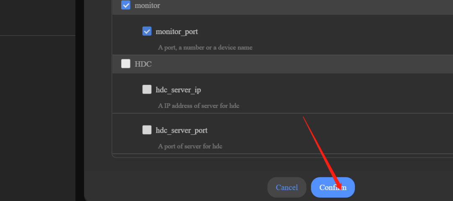Click the "monitor" group label text
The image size is (453, 201).
147,6
